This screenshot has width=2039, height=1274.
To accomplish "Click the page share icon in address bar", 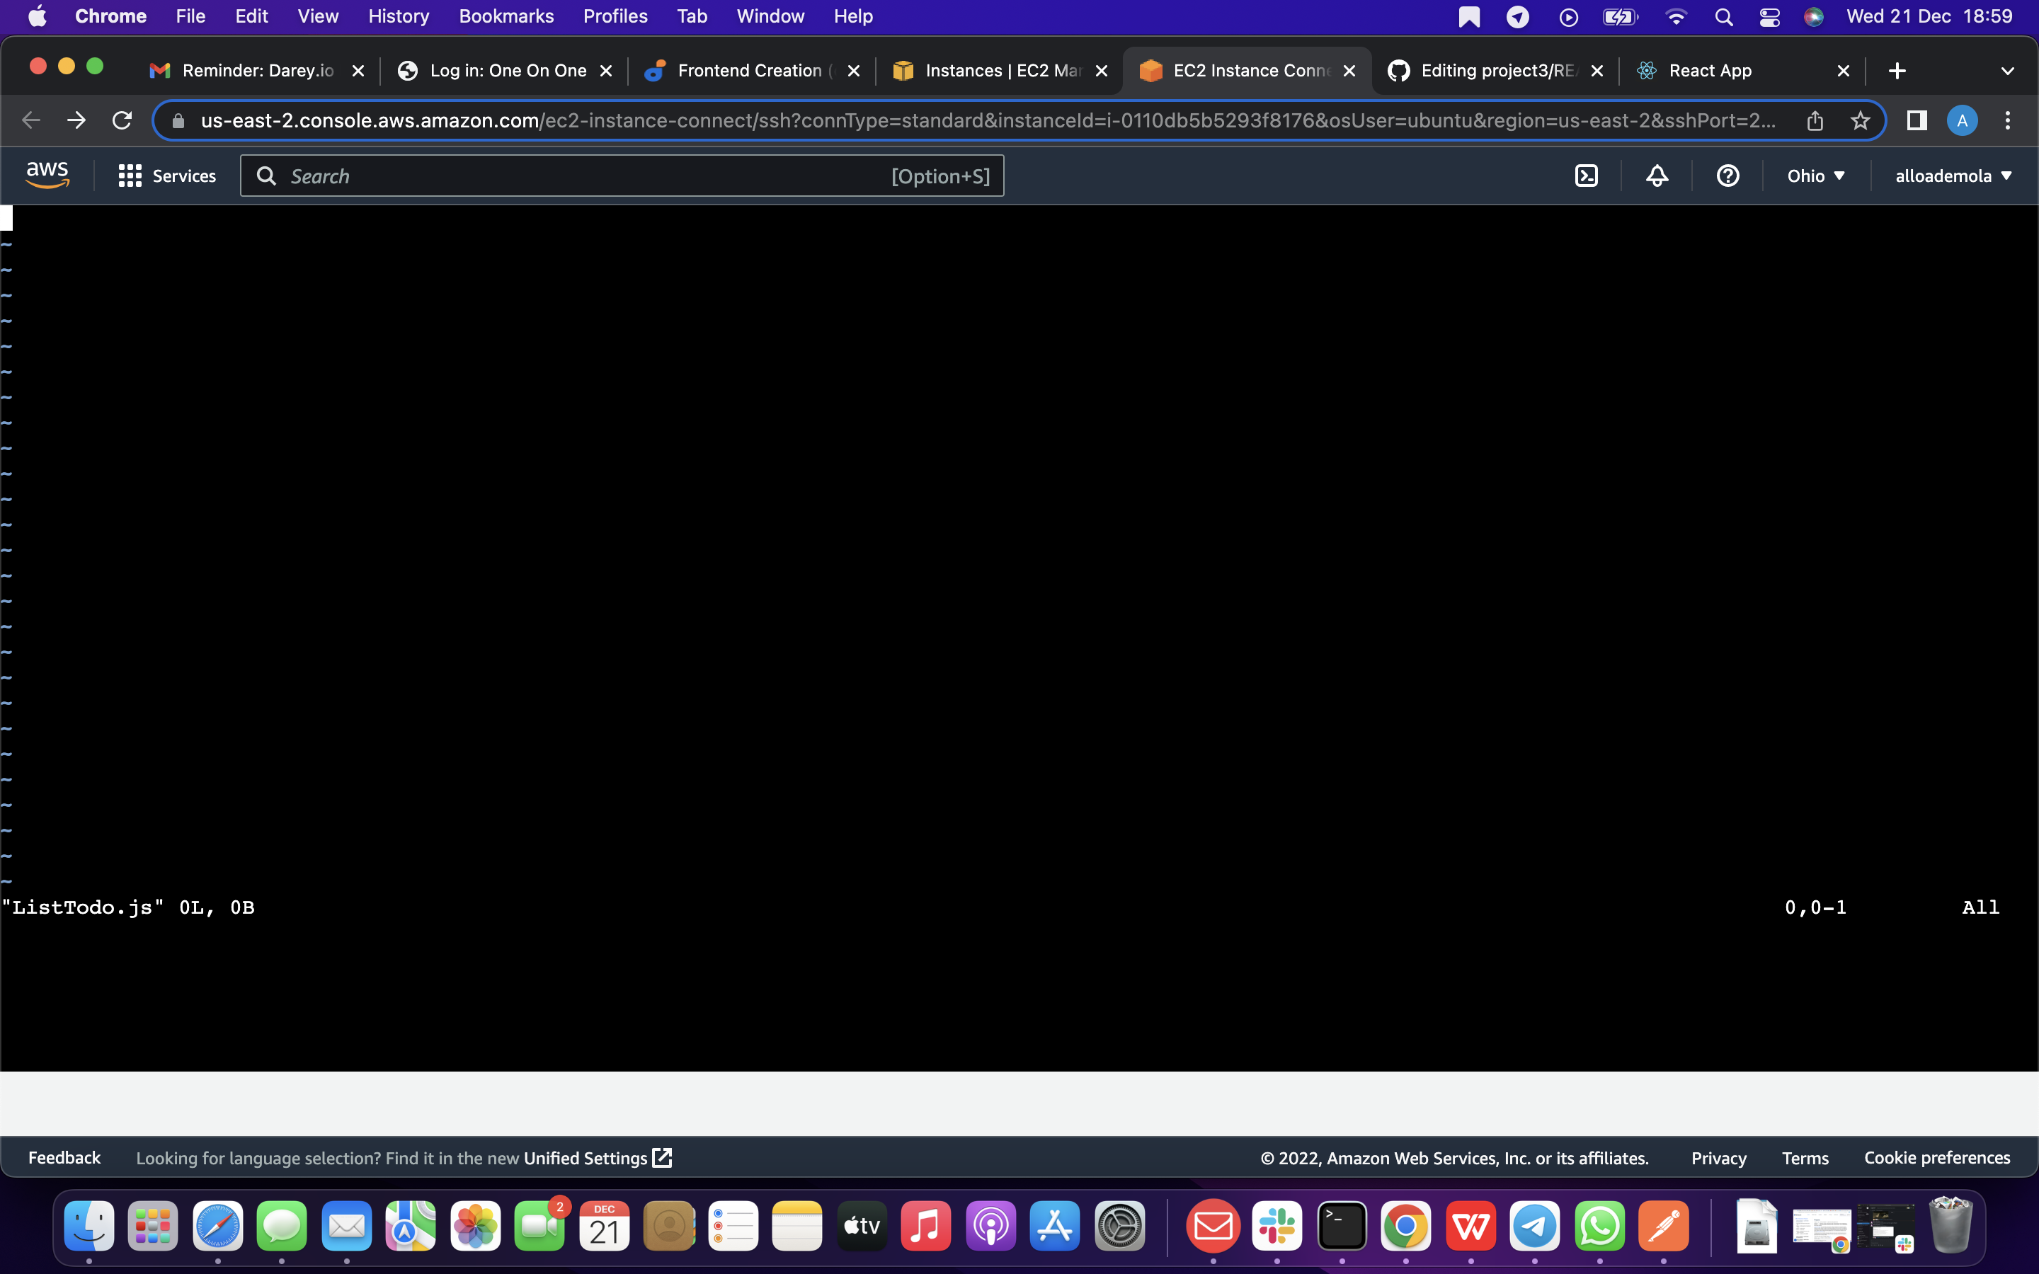I will coord(1815,120).
